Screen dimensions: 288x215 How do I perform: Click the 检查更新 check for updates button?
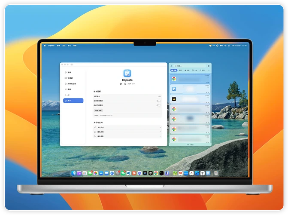(98, 111)
